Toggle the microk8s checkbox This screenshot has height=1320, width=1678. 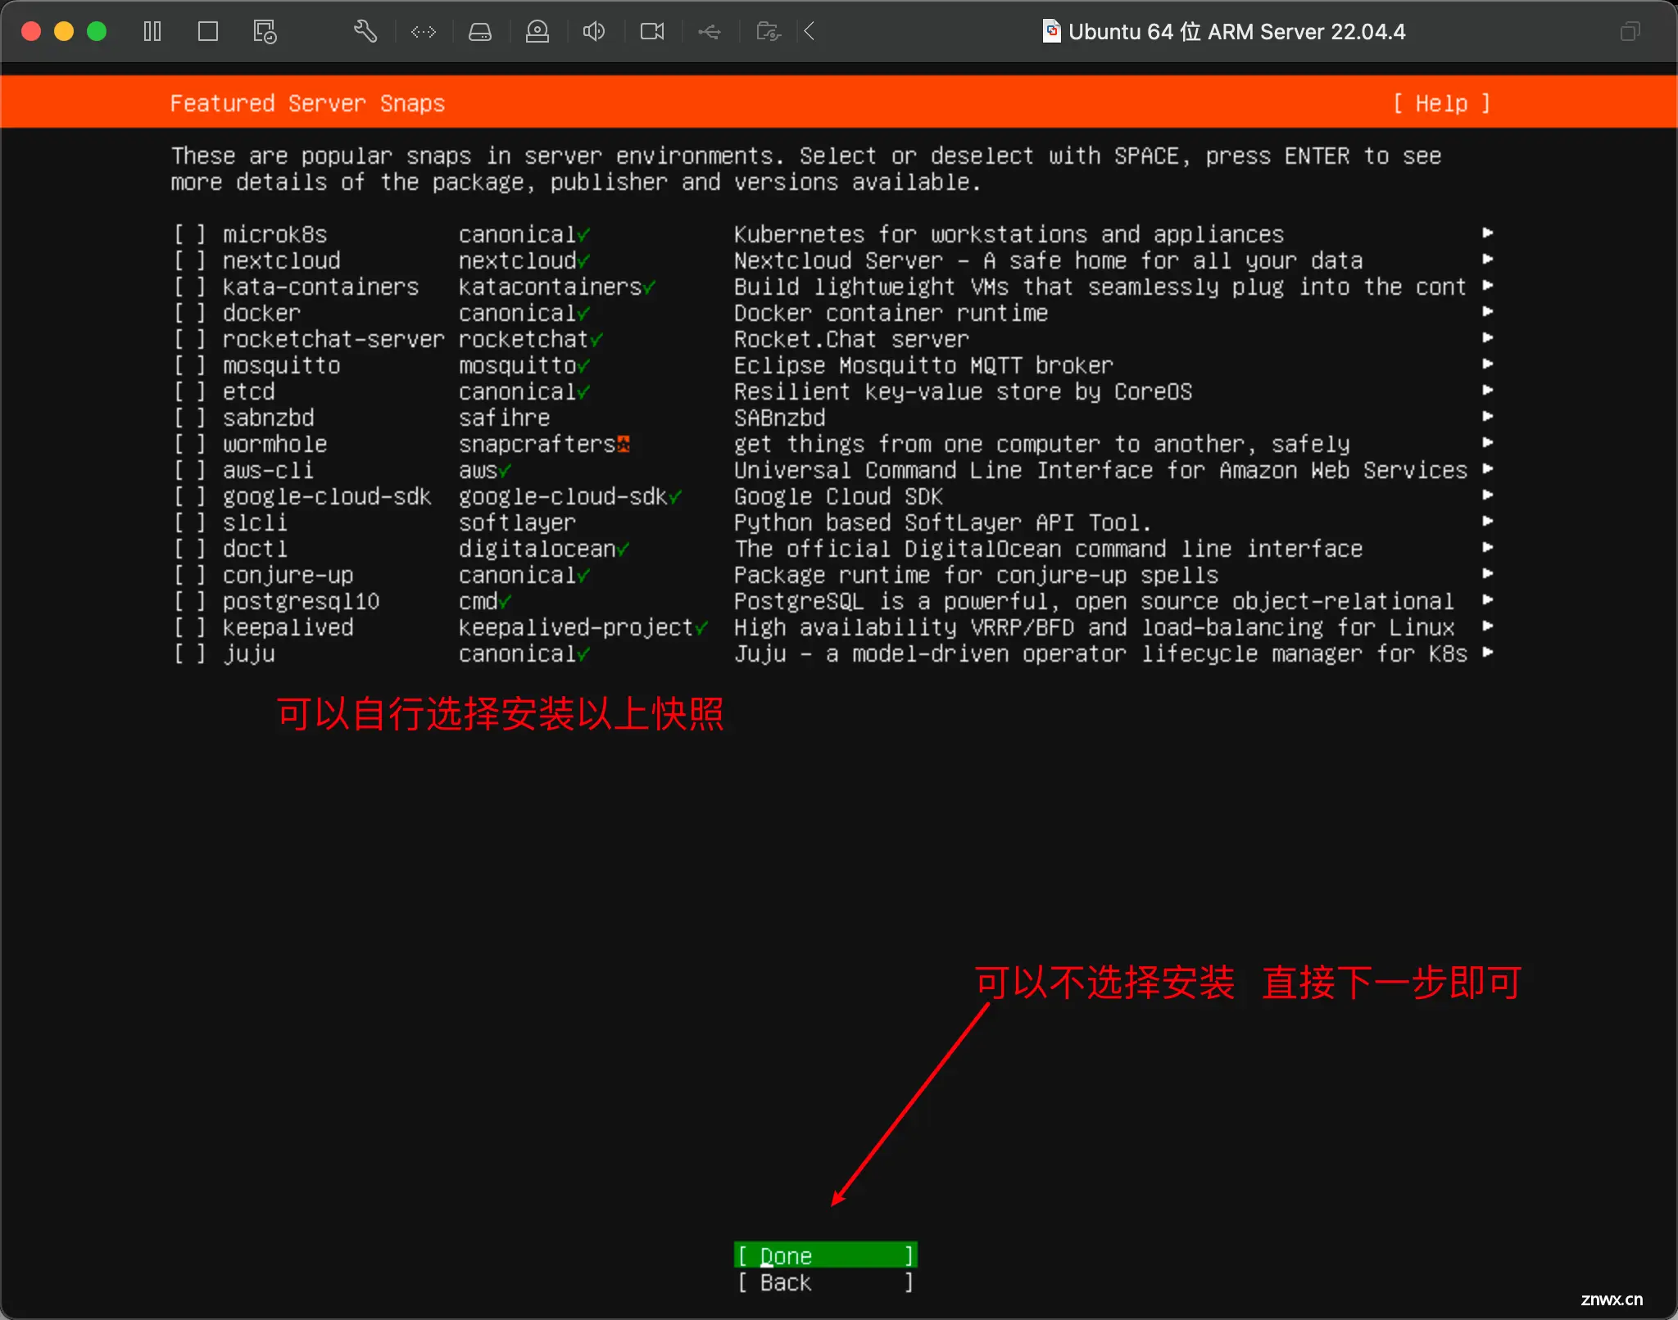pos(189,235)
